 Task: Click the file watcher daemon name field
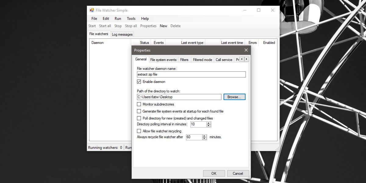point(191,74)
